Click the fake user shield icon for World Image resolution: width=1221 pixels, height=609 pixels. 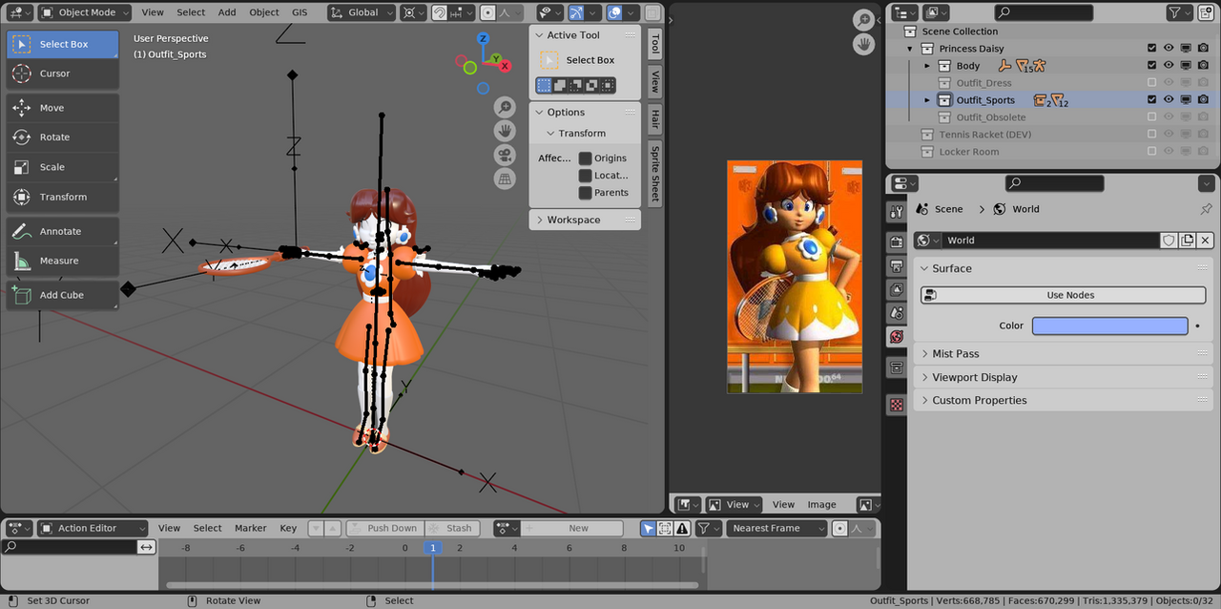pyautogui.click(x=1169, y=241)
